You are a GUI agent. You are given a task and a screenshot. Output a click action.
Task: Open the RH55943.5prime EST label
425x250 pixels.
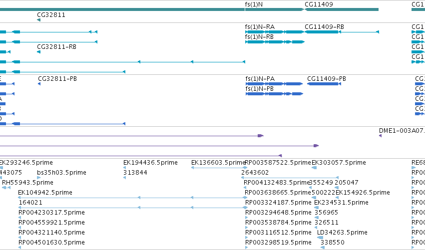(x=27, y=183)
